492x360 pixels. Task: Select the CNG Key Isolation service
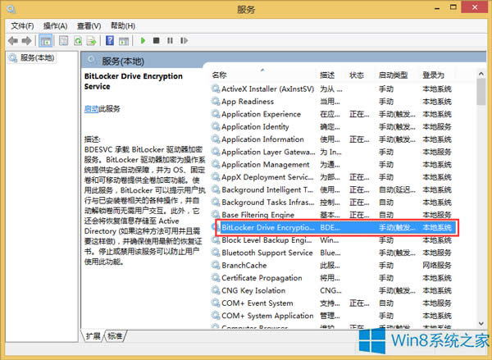(331, 290)
